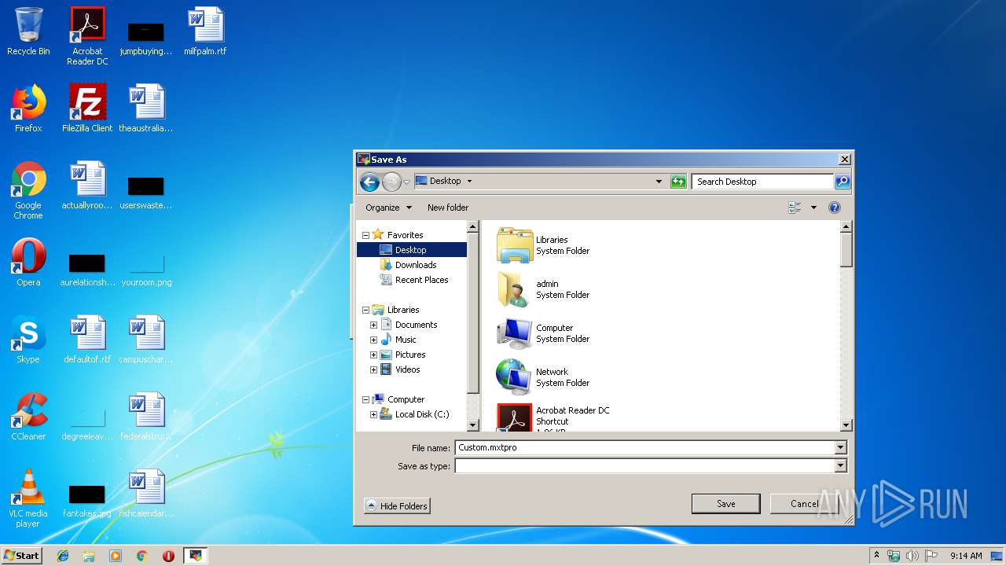Screen dimensions: 1006x566
Task: Open CCleaner desktop shortcut
Action: tap(28, 417)
